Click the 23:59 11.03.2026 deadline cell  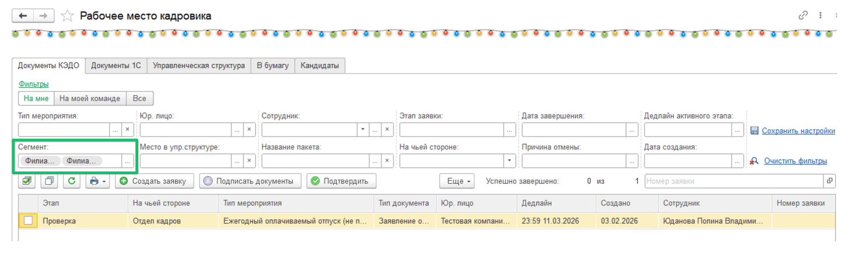click(556, 221)
